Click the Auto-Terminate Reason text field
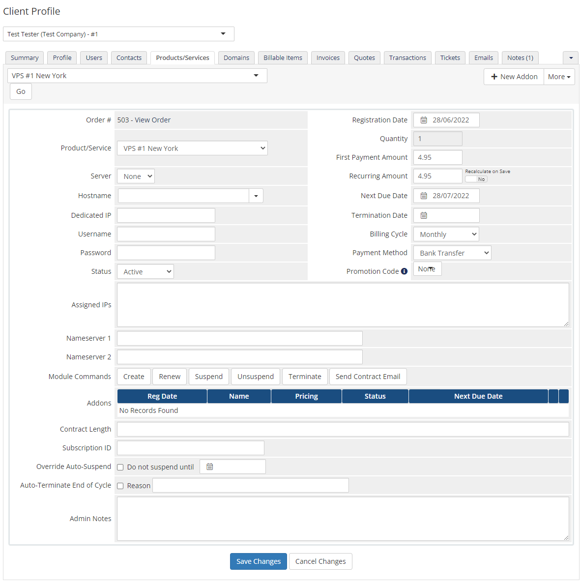Screen dimensions: 580x585 click(251, 485)
